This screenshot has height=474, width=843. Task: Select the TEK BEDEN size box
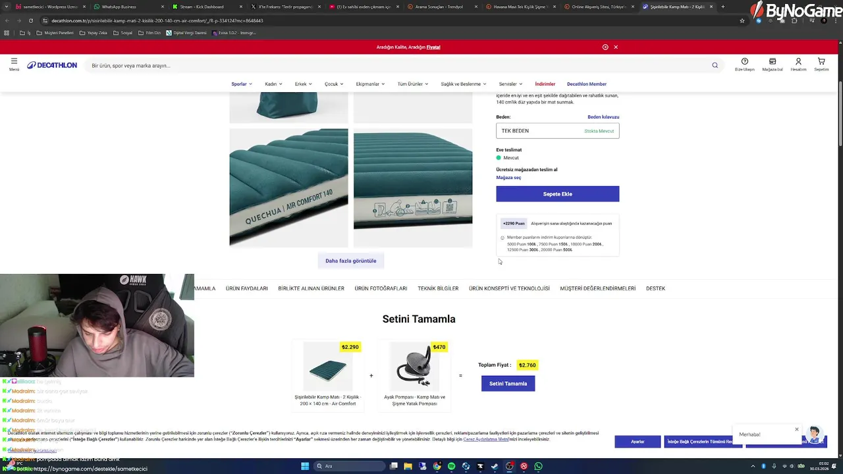pos(558,130)
